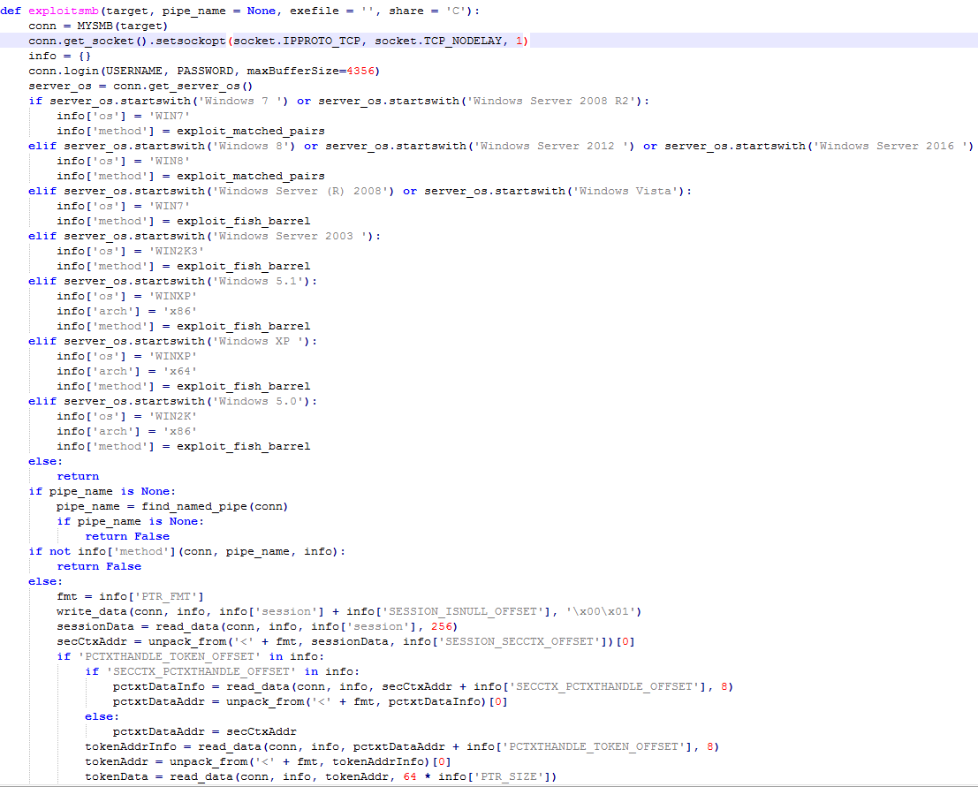Click find_named_pipe(conn) call
Image resolution: width=978 pixels, height=787 pixels.
pos(215,506)
